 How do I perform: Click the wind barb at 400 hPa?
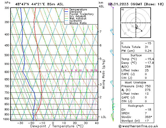tap(112, 32)
